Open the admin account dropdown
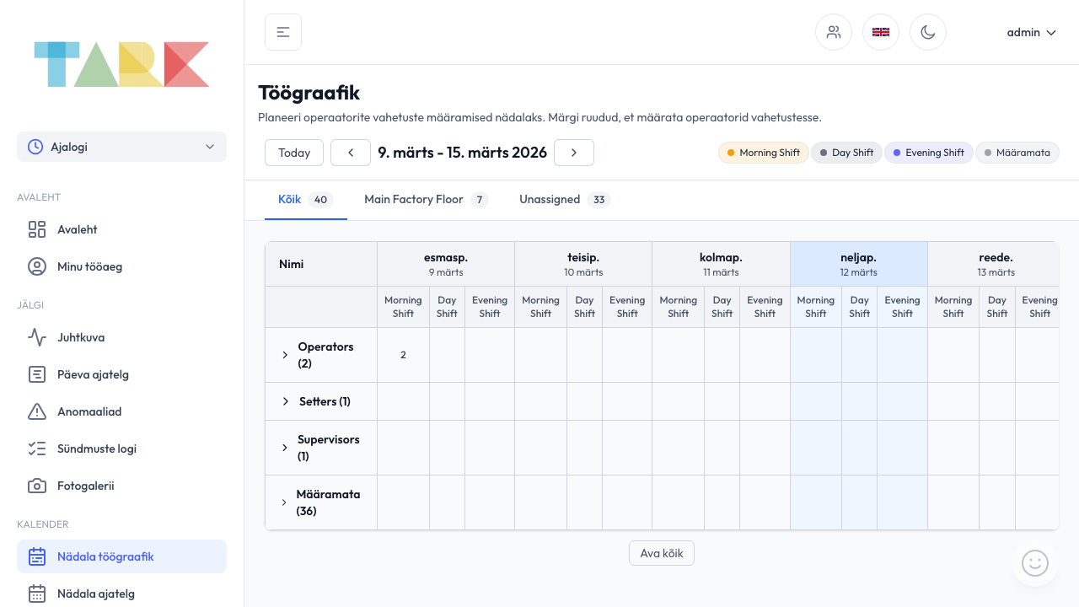The width and height of the screenshot is (1079, 607). tap(1031, 32)
